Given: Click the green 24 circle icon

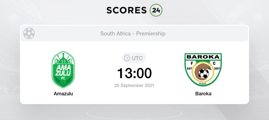Looking at the screenshot, I should 156,10.
